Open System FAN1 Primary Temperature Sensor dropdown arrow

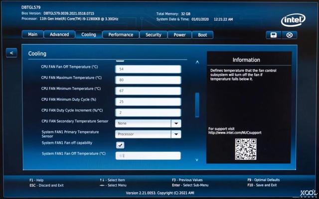tap(176, 134)
